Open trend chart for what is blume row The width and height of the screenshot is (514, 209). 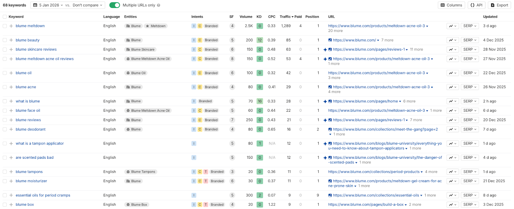pos(453,101)
